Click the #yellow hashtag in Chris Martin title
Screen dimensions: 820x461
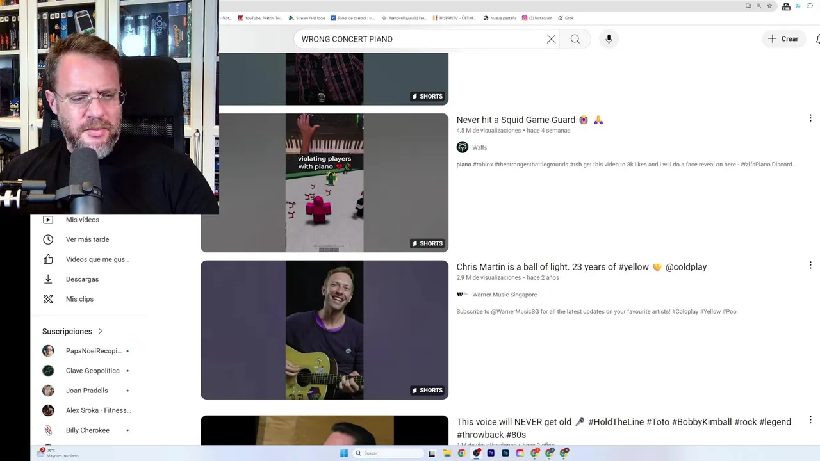634,267
